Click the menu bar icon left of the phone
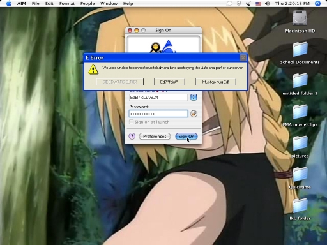This screenshot has height=245, width=327. coord(239,3)
